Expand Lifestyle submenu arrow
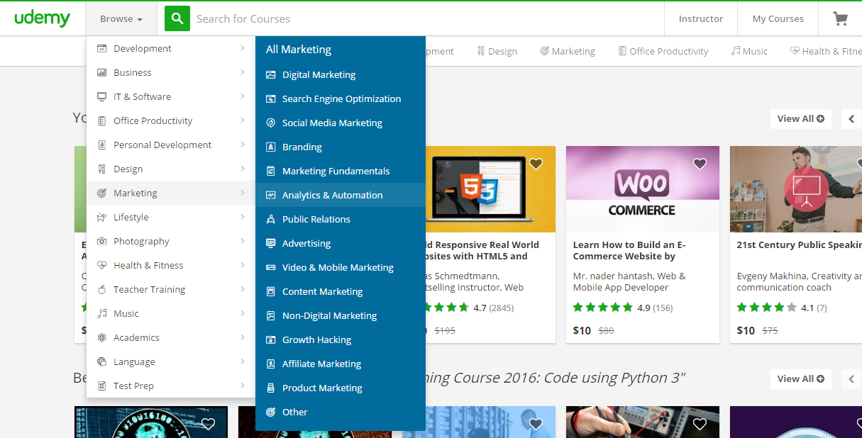This screenshot has height=438, width=862. 242,217
